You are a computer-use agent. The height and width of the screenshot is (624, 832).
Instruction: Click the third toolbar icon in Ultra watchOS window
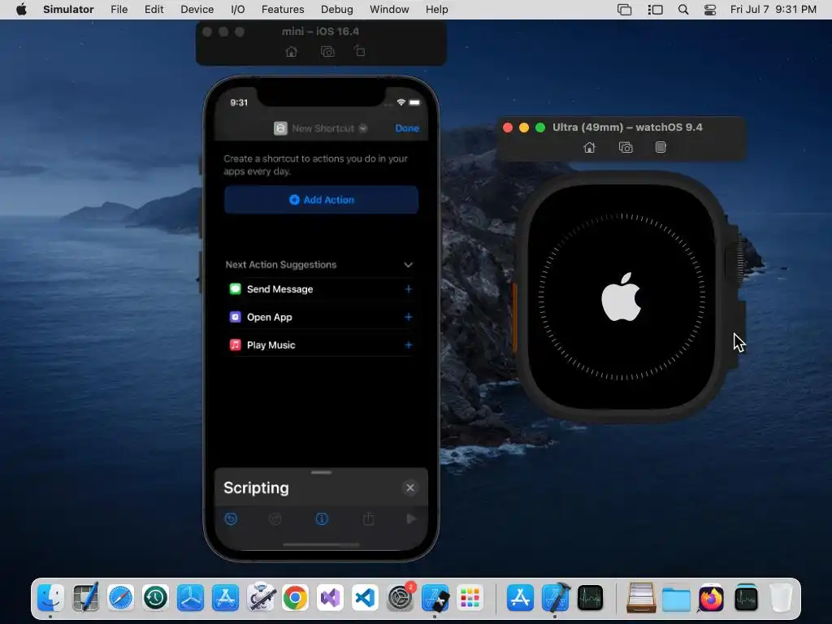click(x=660, y=147)
